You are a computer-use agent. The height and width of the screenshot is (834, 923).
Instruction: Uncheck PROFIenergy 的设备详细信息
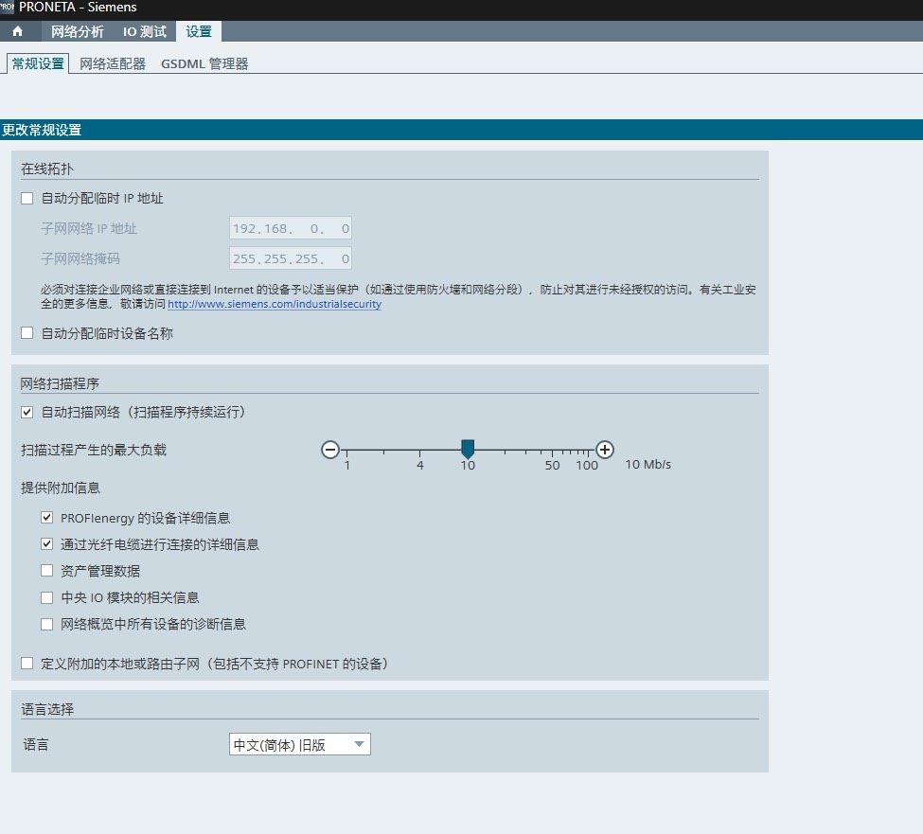47,518
